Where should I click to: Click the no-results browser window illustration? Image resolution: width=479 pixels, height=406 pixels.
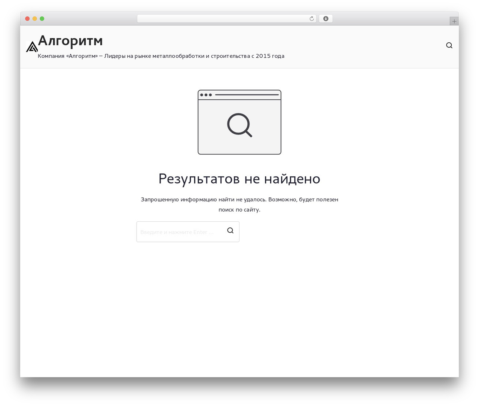pos(239,122)
